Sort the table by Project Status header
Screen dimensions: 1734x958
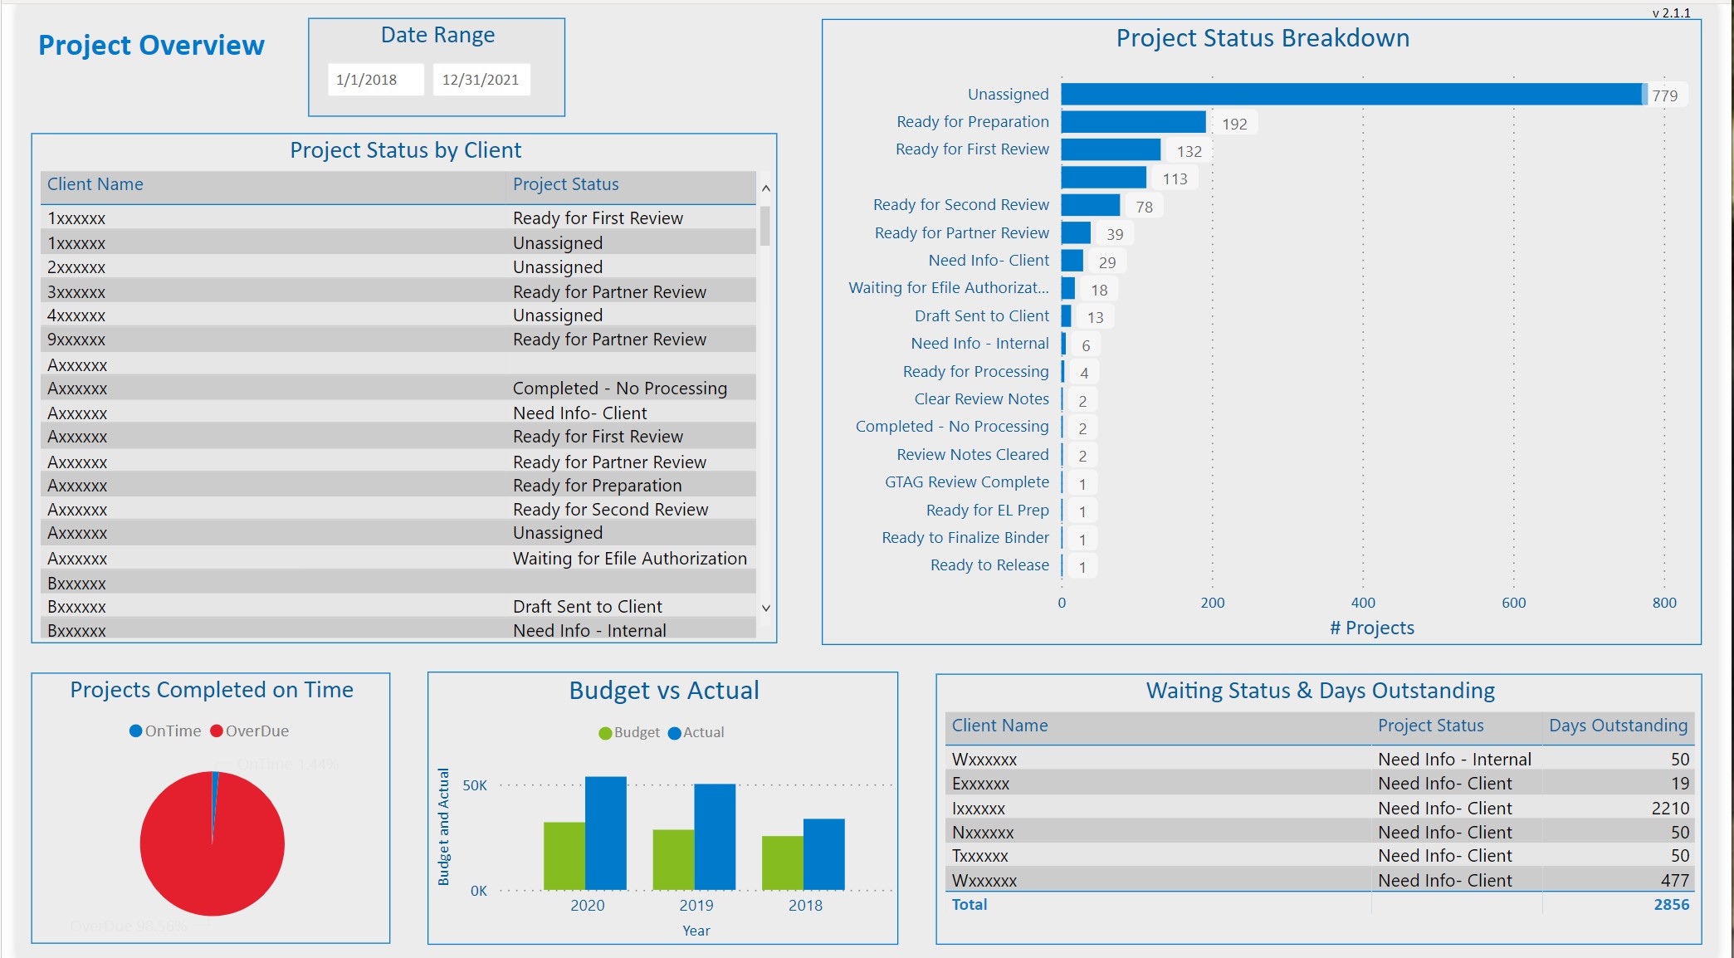[566, 184]
